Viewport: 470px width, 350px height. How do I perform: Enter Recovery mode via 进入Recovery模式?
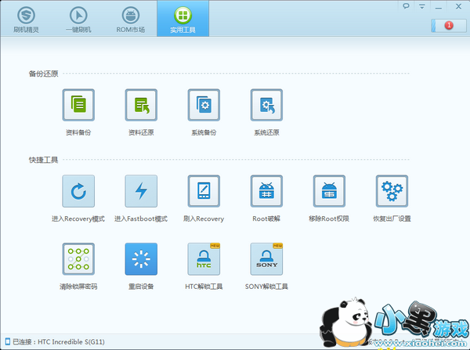(x=78, y=191)
